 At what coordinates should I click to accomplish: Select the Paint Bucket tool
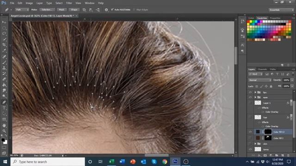point(4,85)
